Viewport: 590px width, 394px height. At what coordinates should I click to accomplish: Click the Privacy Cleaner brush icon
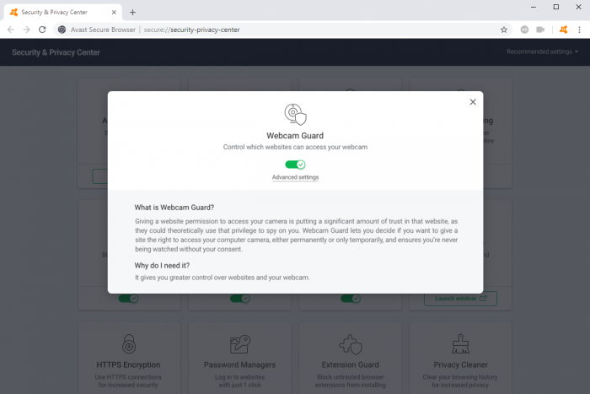click(460, 344)
